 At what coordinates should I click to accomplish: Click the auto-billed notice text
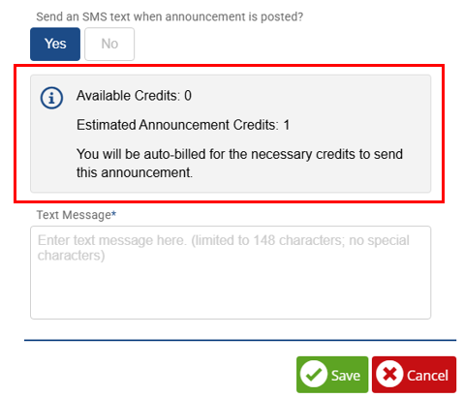tap(239, 164)
